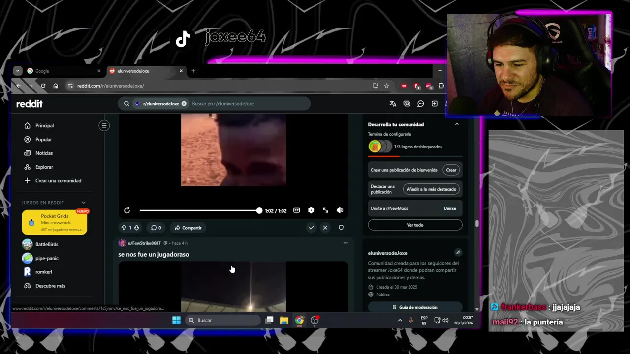Click the taskbar Buscar search box
This screenshot has height=354, width=630.
[223, 320]
